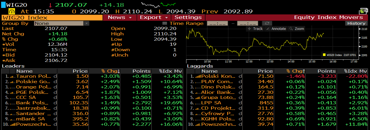Image resolution: width=370 pixels, height=130 pixels.
Task: Open the Group By None dropdown
Action: point(62,23)
